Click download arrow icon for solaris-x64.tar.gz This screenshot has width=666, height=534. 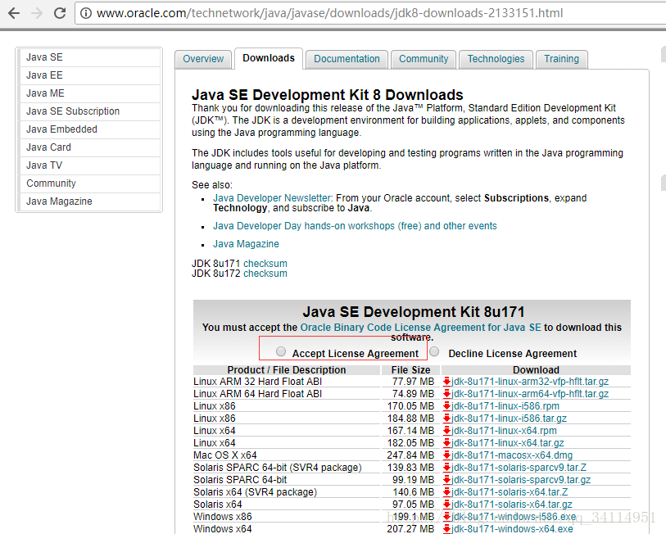[x=446, y=505]
